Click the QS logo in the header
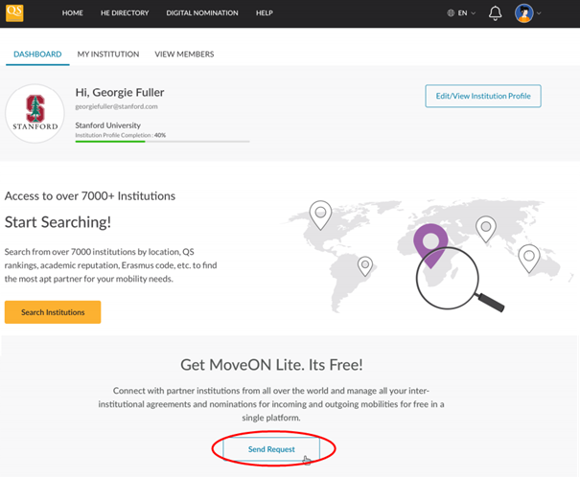Screen dimensions: 580x477 13,12
